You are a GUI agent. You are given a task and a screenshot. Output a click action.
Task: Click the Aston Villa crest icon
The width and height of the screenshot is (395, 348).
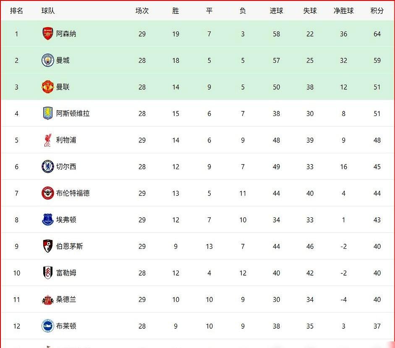(x=48, y=113)
